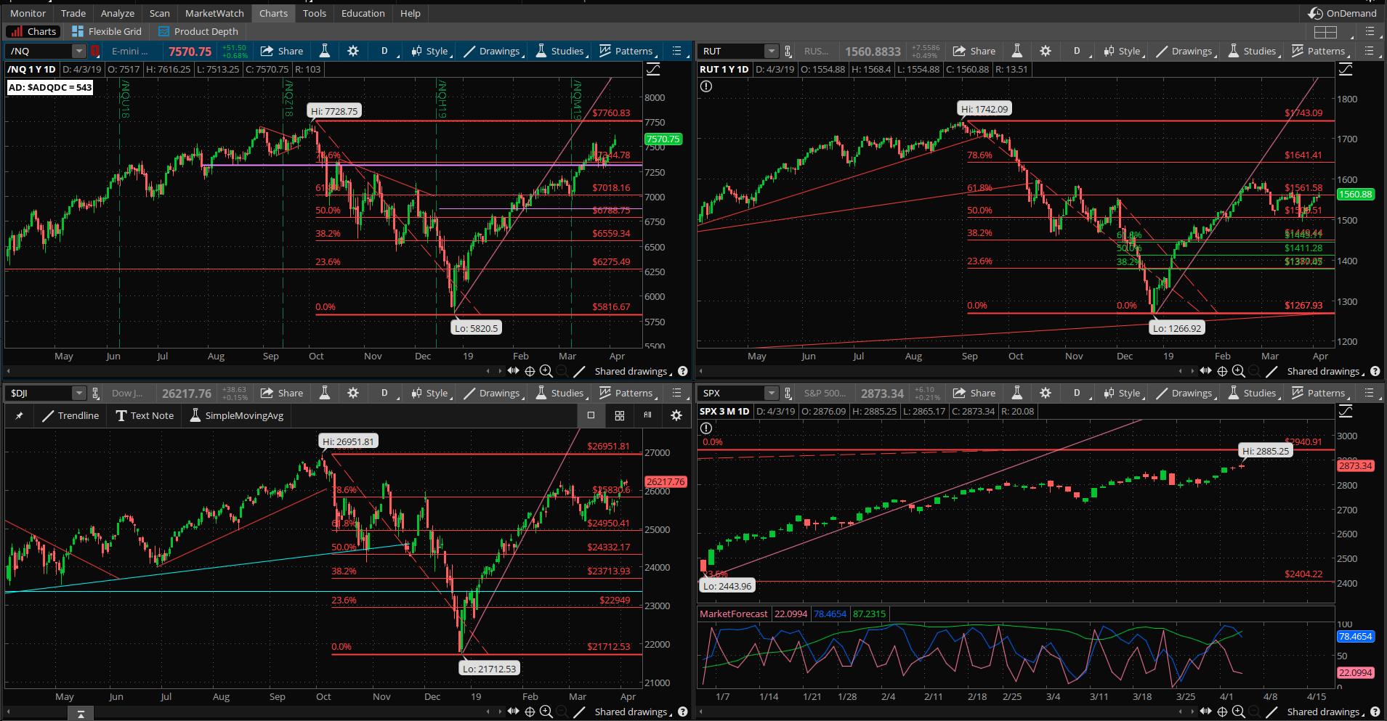This screenshot has width=1387, height=721.
Task: Open the $DJI symbol dropdown arrow
Action: click(x=78, y=393)
